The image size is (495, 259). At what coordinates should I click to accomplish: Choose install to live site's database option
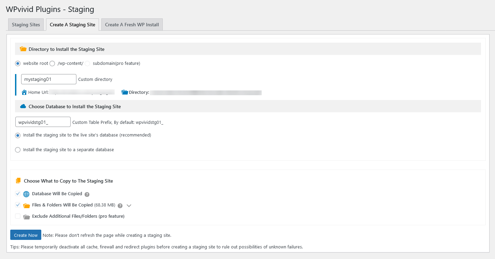[x=18, y=135]
